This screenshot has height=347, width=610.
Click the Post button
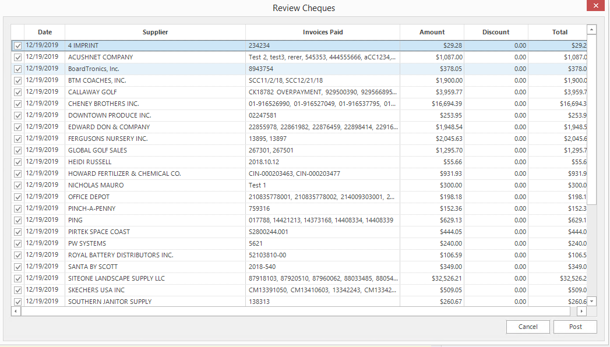575,327
